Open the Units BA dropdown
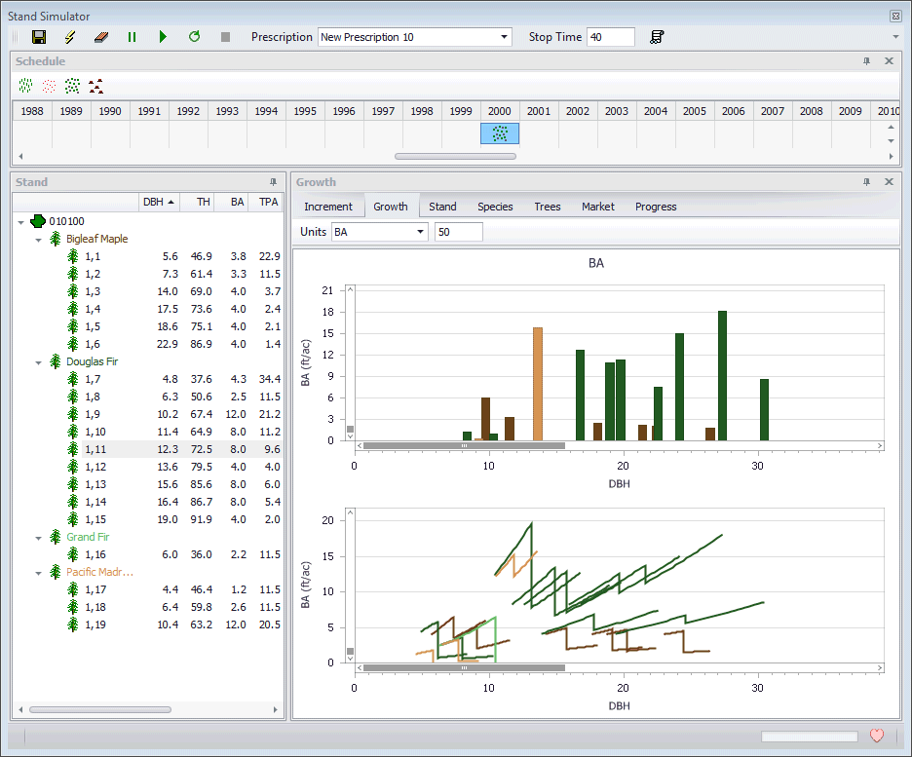 [x=420, y=232]
